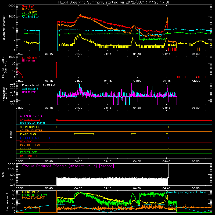Click the 05:00 tick under the flags panel
This screenshot has height=215, width=215.
click(x=196, y=162)
